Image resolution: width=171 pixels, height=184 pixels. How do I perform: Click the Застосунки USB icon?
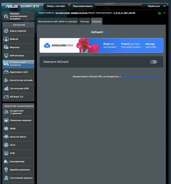(x=6, y=88)
